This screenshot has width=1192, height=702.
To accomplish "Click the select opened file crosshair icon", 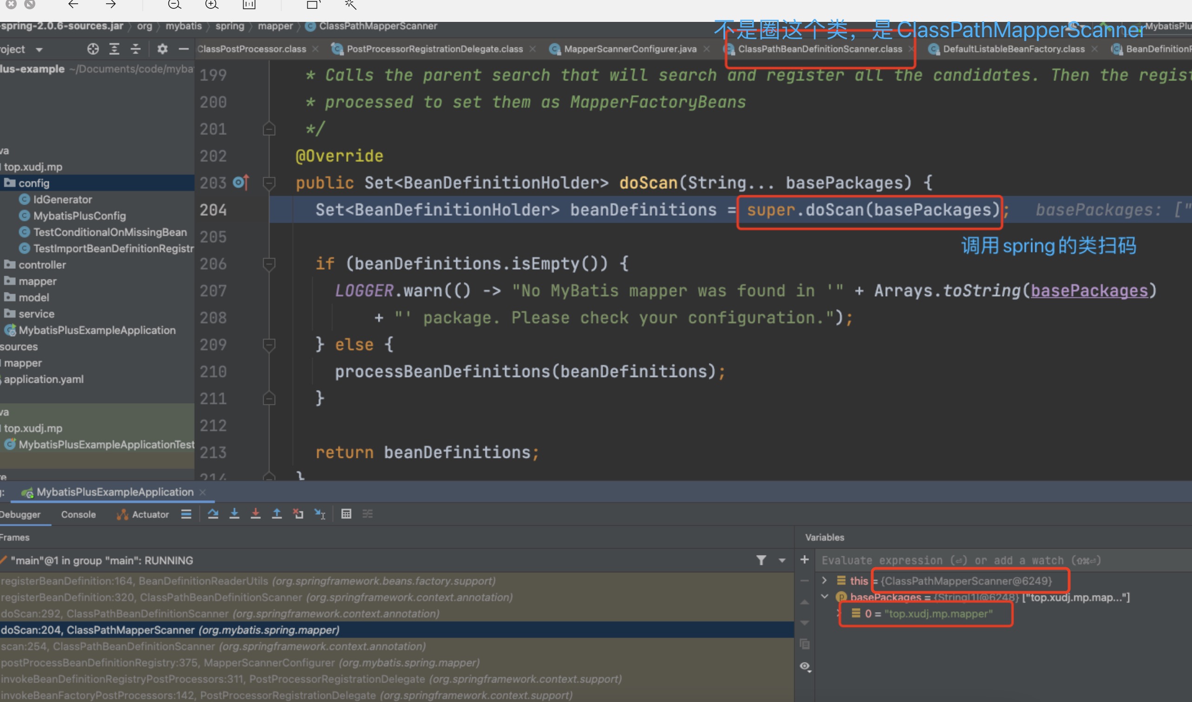I will (93, 49).
